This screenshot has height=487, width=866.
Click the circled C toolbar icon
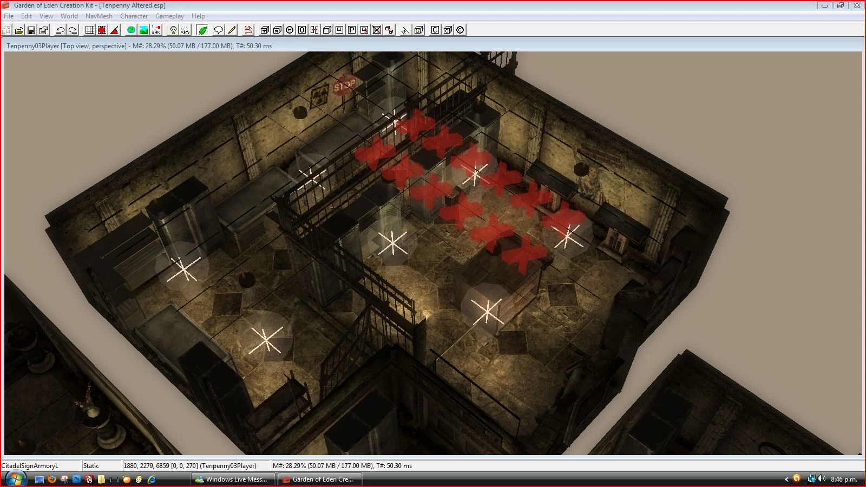point(460,30)
